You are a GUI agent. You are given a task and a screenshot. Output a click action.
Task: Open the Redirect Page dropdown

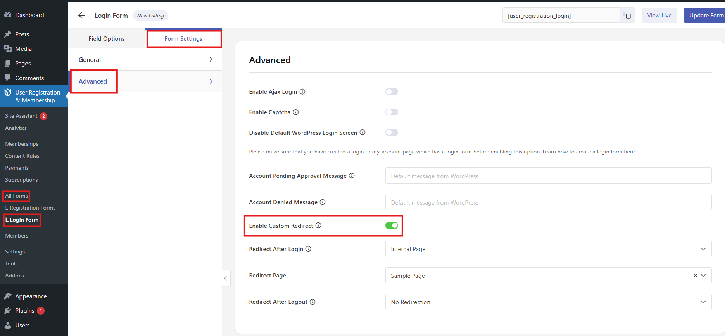pyautogui.click(x=548, y=276)
